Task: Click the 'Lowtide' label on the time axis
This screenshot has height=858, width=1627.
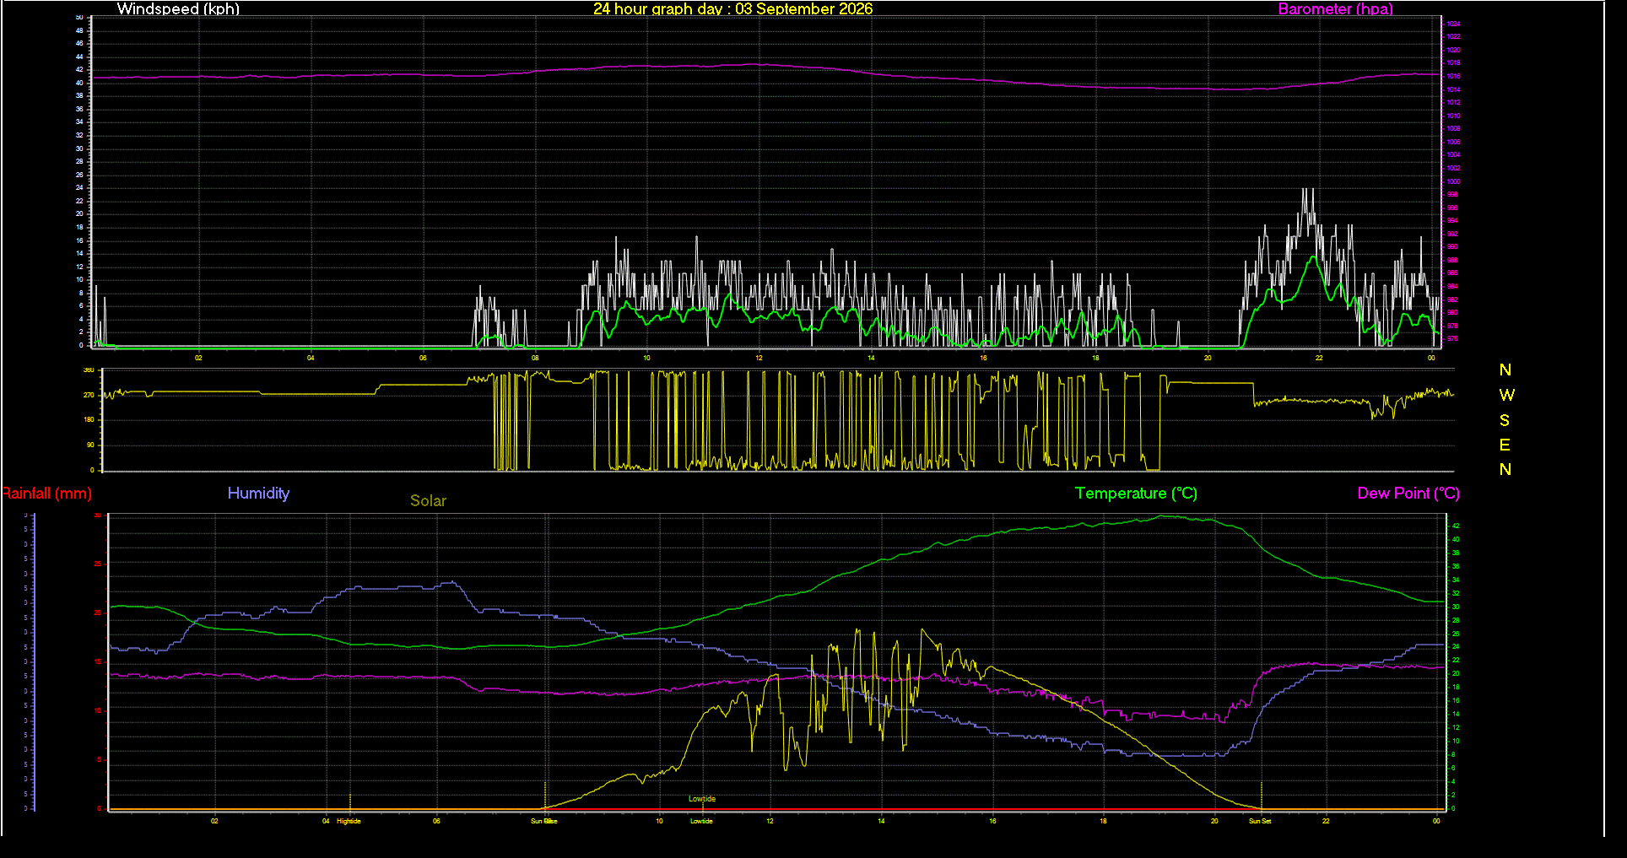Action: tap(701, 821)
